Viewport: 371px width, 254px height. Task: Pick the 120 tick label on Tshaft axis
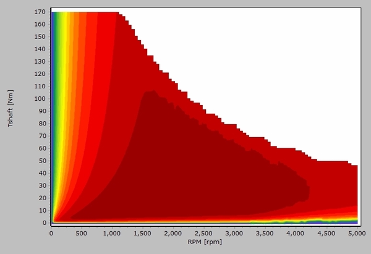[x=40, y=74]
